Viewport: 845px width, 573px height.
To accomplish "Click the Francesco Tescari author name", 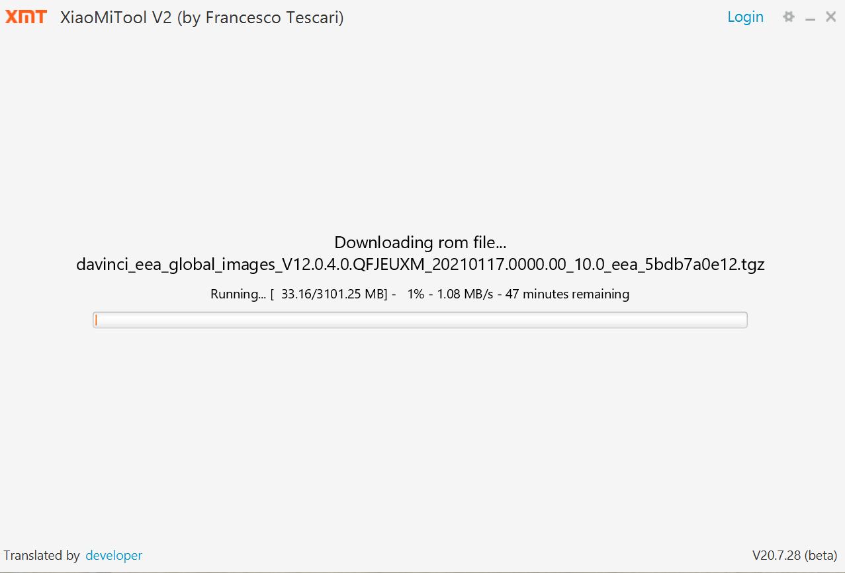I will (273, 18).
